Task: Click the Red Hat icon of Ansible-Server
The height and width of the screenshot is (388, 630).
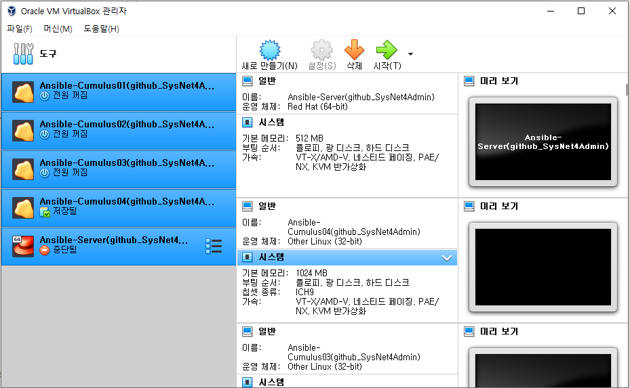Action: [23, 246]
